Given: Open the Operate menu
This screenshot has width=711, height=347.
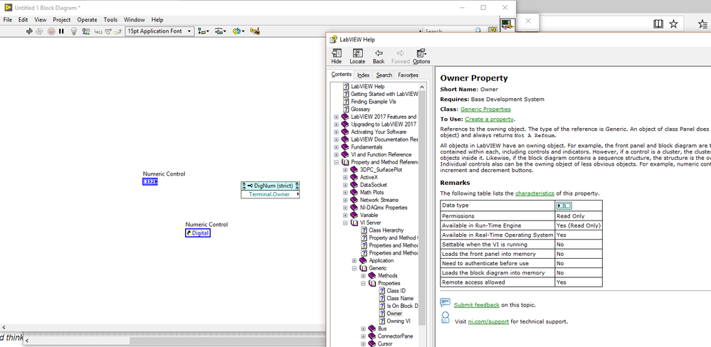Looking at the screenshot, I should [87, 20].
